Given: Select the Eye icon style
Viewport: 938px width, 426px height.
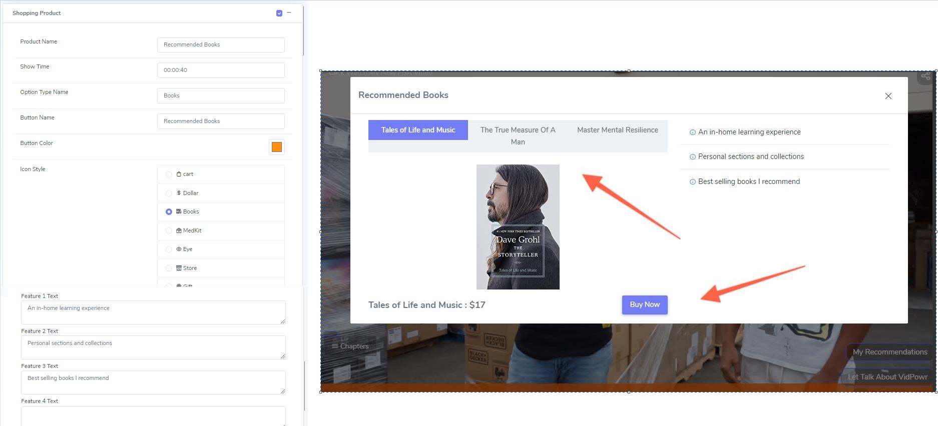Looking at the screenshot, I should (169, 249).
